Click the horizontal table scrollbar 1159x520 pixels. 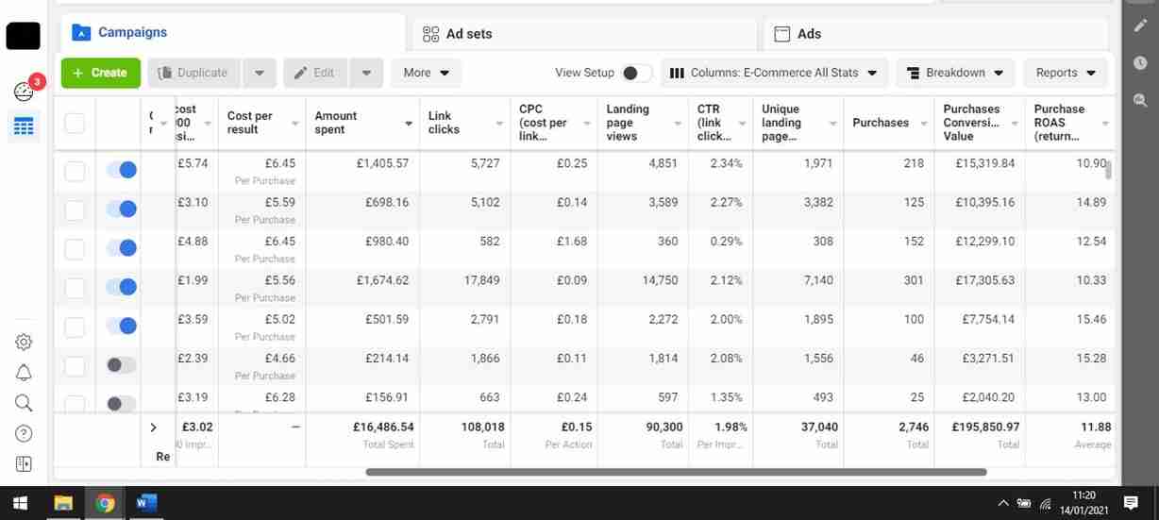click(675, 472)
